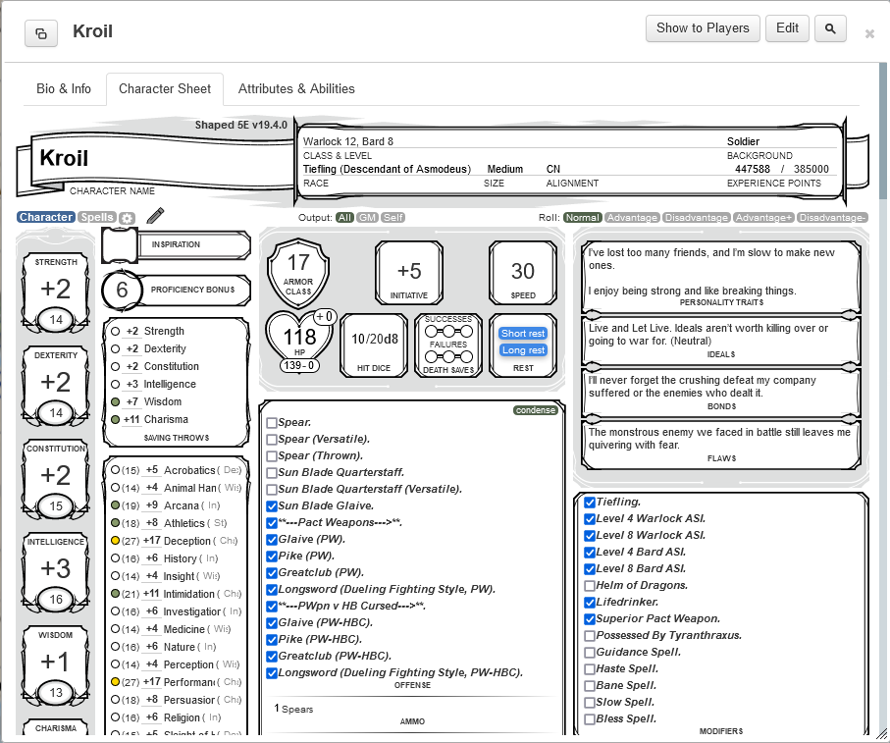The image size is (890, 743).
Task: Toggle Wisdom saving throw proficiency
Action: tap(115, 401)
